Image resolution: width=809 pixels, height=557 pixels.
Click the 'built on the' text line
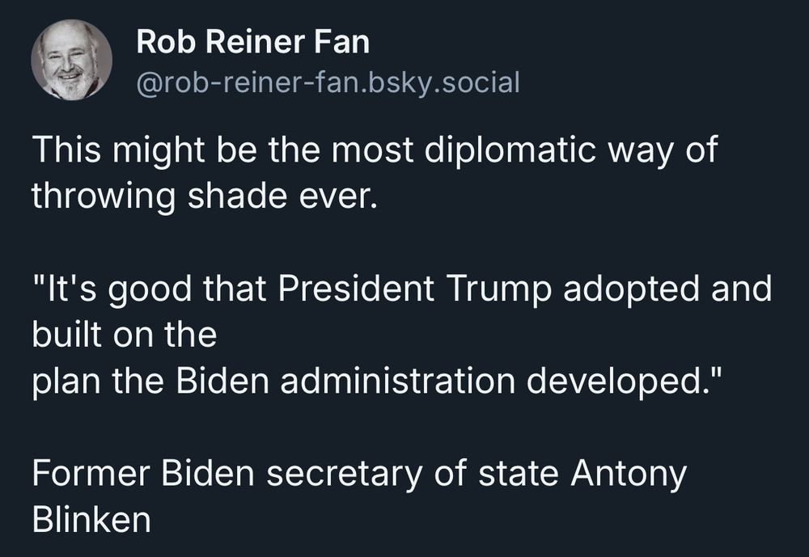pyautogui.click(x=125, y=334)
